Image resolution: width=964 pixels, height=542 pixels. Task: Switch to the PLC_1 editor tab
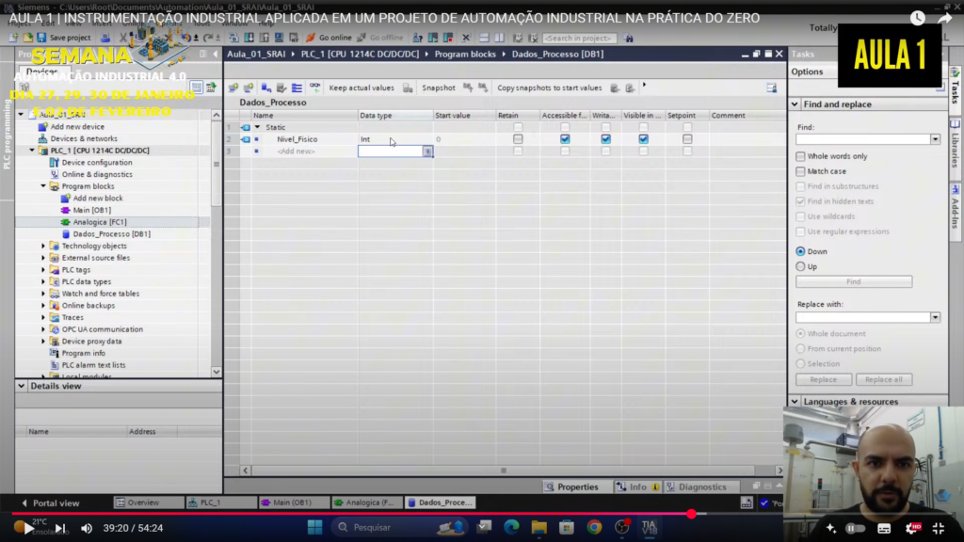(x=220, y=502)
